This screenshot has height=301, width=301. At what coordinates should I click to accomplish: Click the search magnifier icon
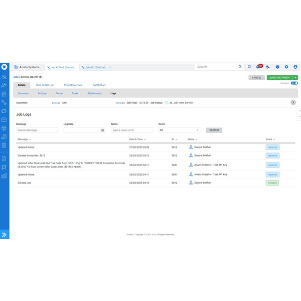(240, 67)
